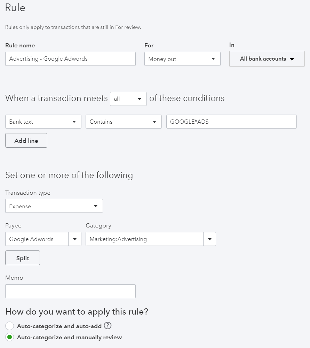
Task: Click the GOOGLE*ADS condition value field
Action: click(231, 122)
